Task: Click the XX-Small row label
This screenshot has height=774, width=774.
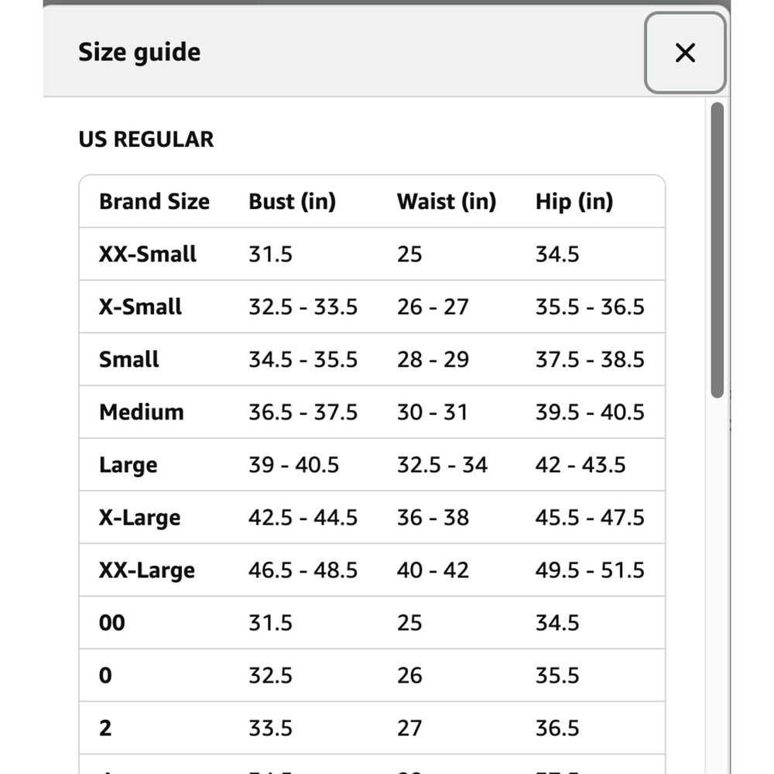Action: coord(148,255)
